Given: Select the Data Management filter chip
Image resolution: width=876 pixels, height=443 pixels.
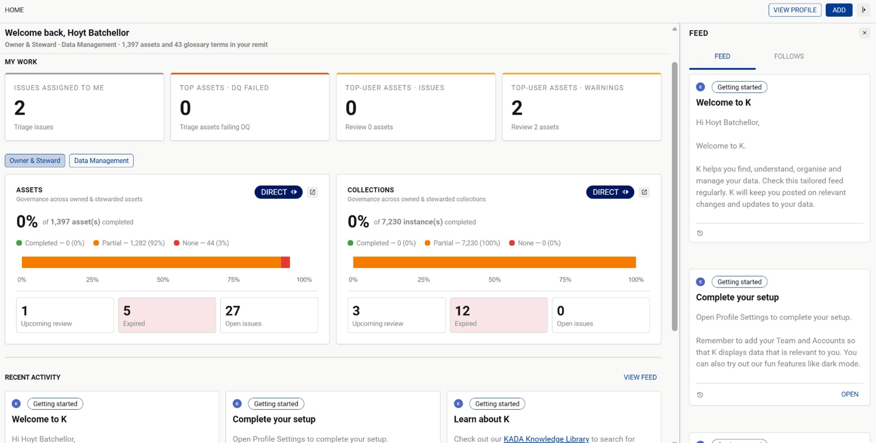Looking at the screenshot, I should point(101,161).
